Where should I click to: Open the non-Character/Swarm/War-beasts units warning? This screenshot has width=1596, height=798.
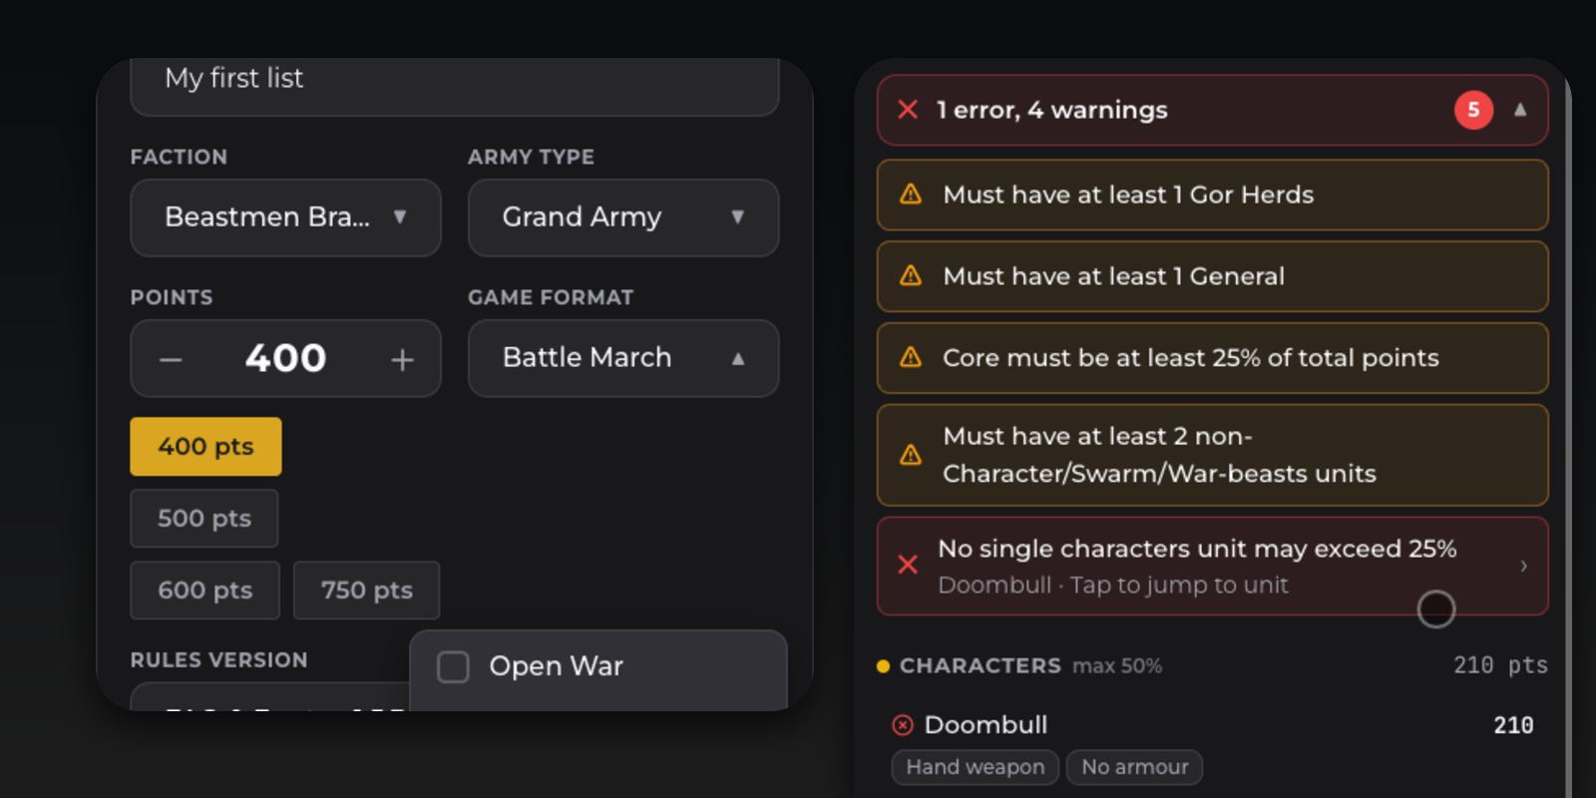click(1213, 455)
